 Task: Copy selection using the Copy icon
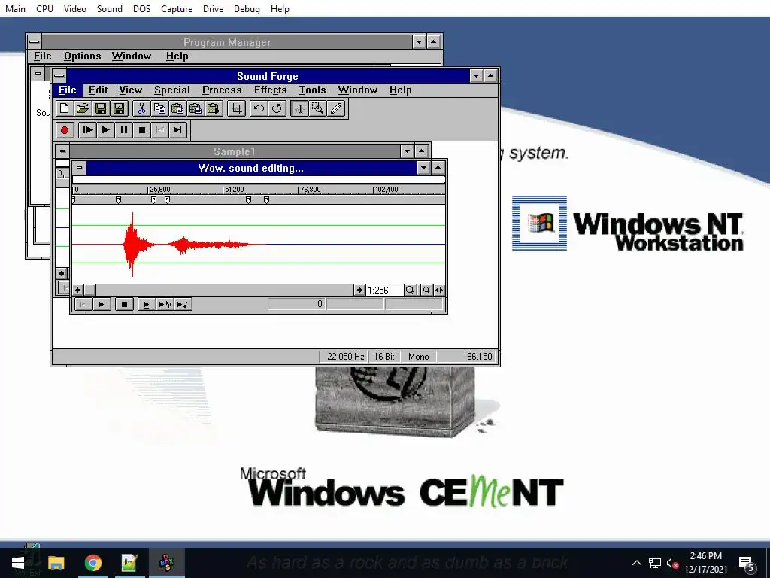click(x=159, y=108)
